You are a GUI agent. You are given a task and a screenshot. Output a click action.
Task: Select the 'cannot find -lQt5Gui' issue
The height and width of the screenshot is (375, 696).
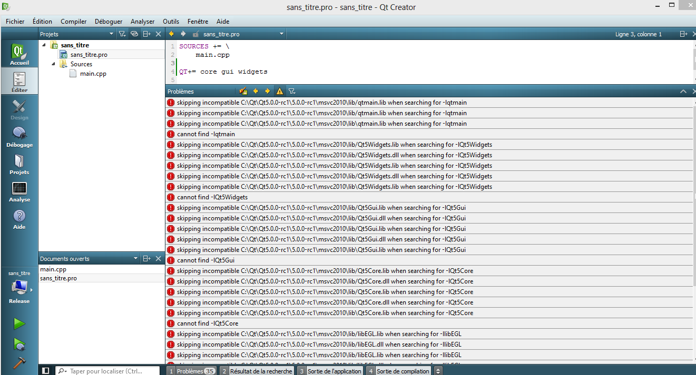tap(429, 260)
